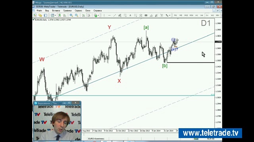254x142 pixels.
Task: Expand the indicators list dropdown
Action: click(x=98, y=15)
